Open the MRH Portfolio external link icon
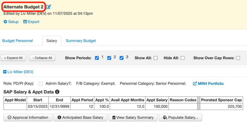Screen dimensions: 247x124 pyautogui.click(x=195, y=83)
